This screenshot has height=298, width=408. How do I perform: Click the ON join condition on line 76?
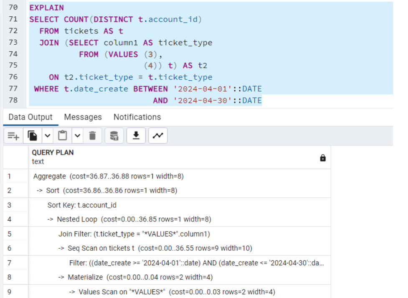tap(131, 77)
